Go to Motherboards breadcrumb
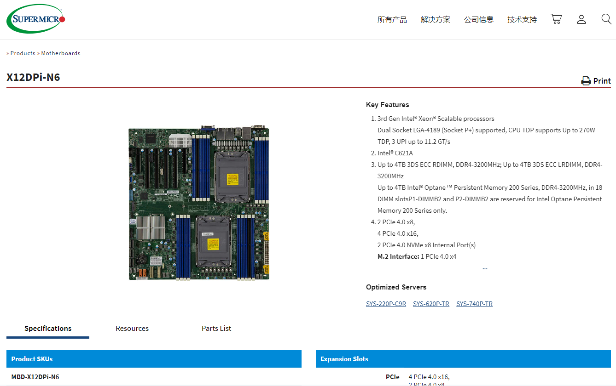Image resolution: width=616 pixels, height=386 pixels. click(61, 53)
